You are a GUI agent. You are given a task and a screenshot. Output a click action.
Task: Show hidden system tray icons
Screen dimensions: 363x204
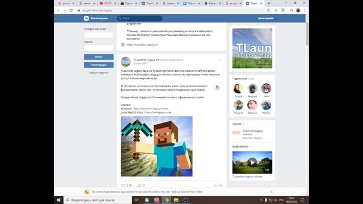(x=261, y=200)
